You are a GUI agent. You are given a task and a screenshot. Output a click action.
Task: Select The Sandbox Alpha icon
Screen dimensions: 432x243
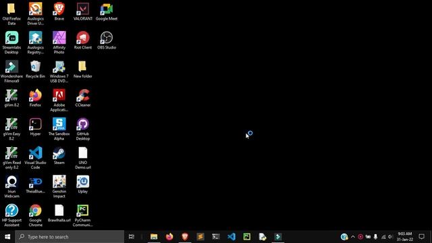(x=59, y=129)
